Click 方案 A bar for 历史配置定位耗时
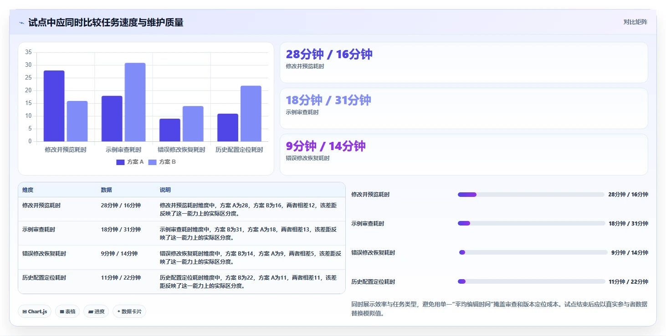666x336 pixels. 228,127
